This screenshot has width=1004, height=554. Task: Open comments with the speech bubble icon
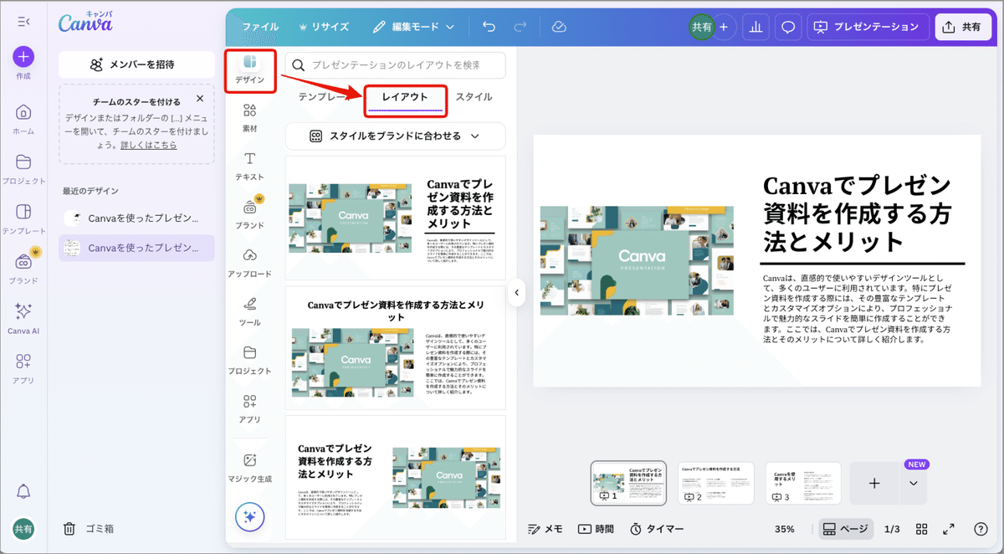pos(787,26)
